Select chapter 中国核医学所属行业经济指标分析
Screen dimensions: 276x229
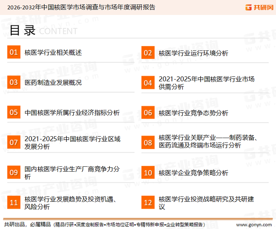pos(72,113)
